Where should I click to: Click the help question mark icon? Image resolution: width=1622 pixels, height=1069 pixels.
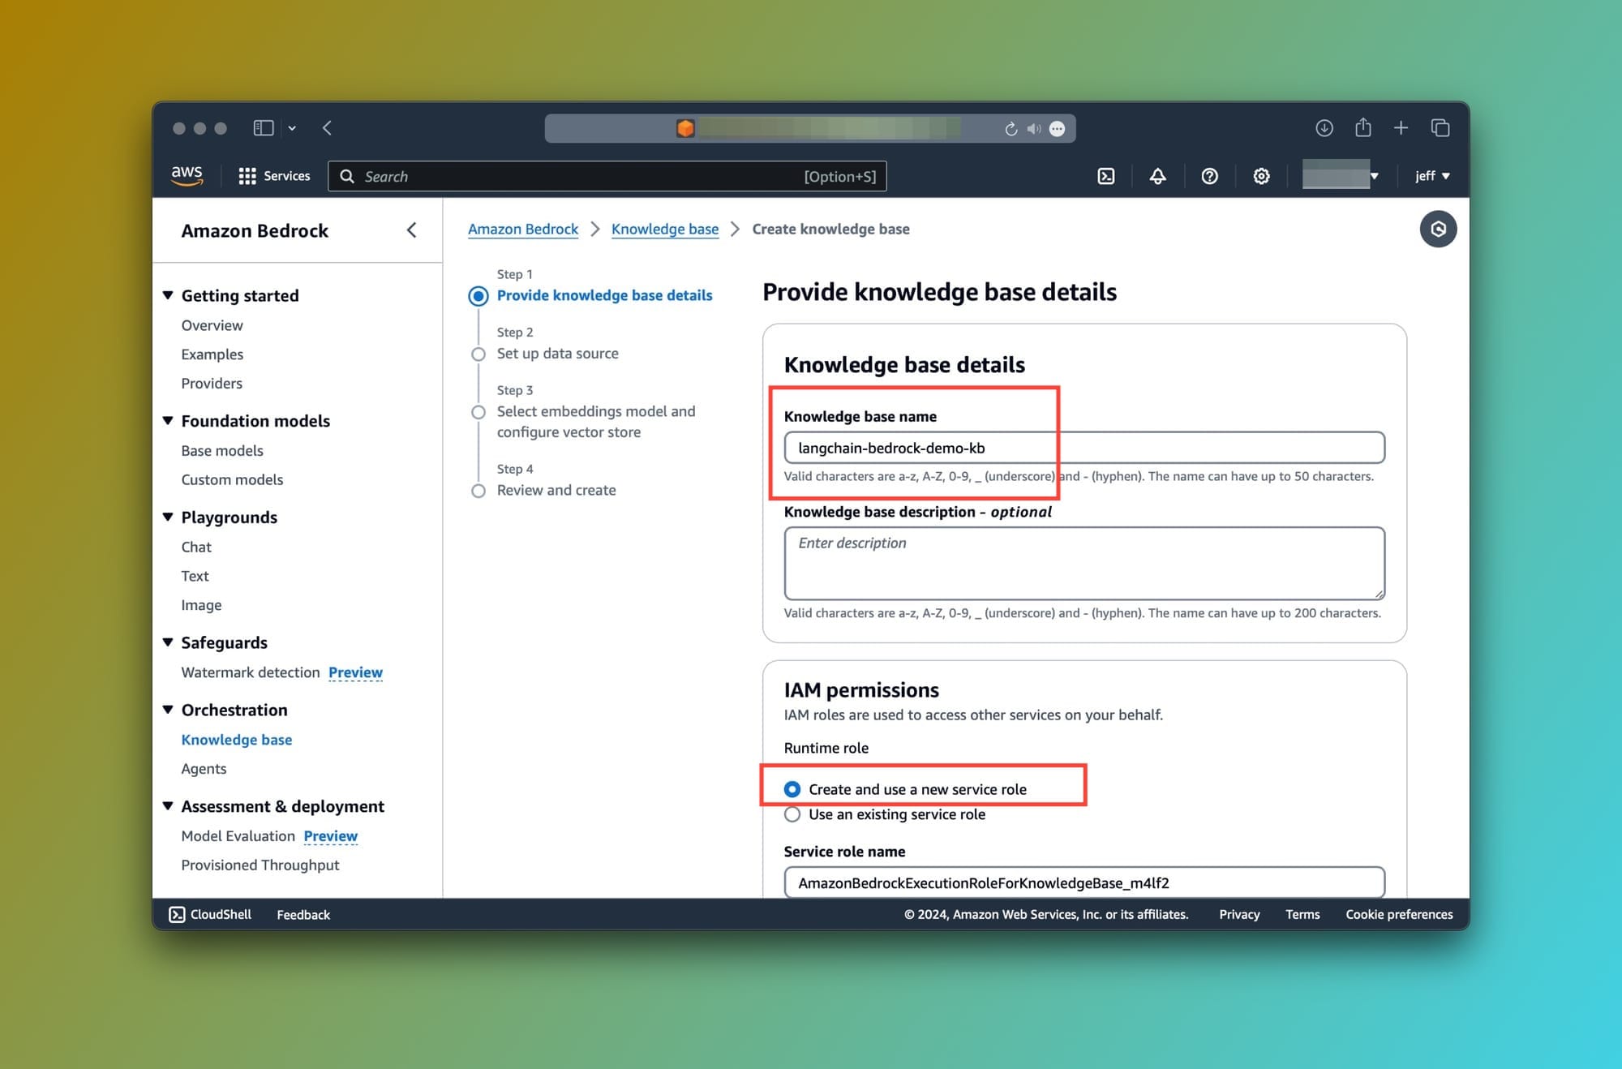point(1209,177)
